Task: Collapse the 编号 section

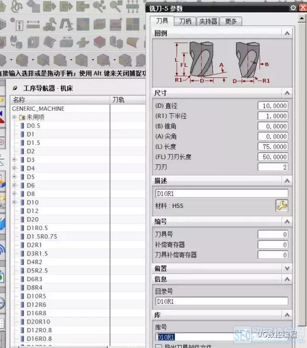Action: [x=287, y=221]
